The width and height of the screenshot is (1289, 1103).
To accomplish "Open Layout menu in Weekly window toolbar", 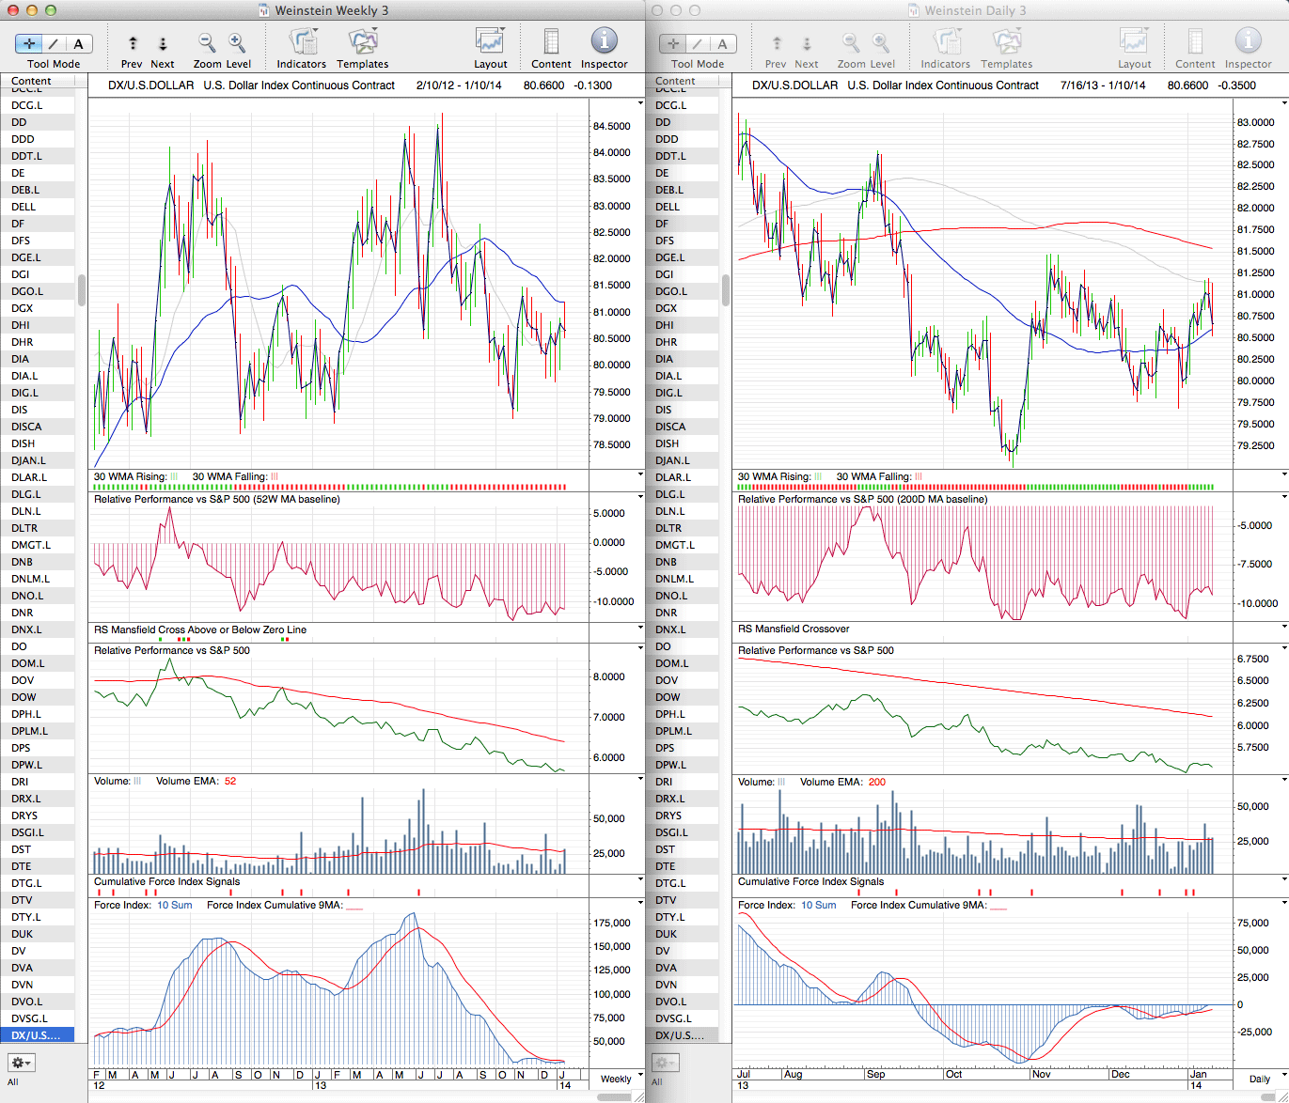I will coord(490,43).
